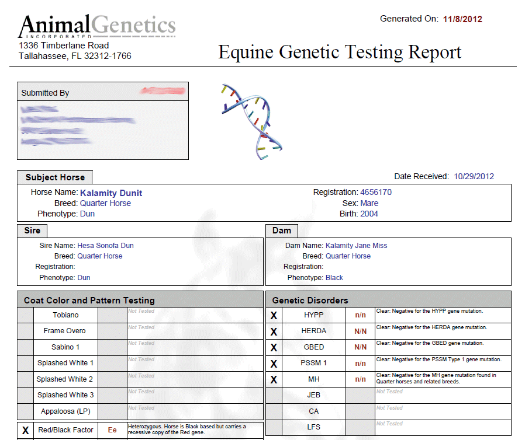Check the CA test box
Screen dimensions: 532x440
274,411
